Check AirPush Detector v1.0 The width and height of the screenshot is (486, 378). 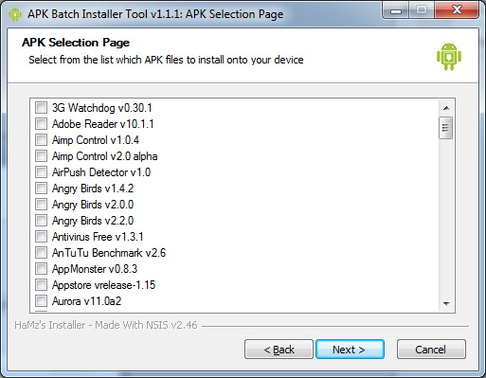(41, 171)
